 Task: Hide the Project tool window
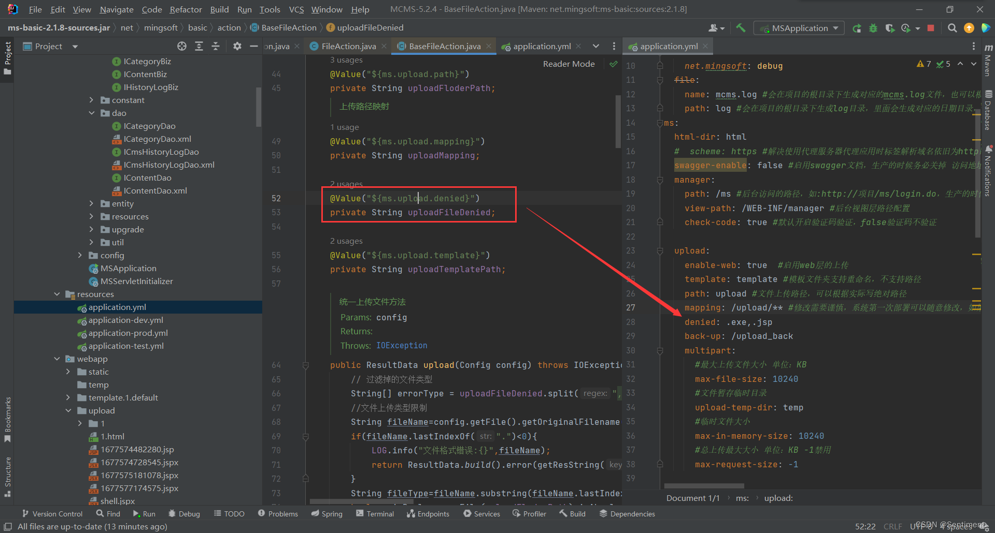click(x=254, y=46)
